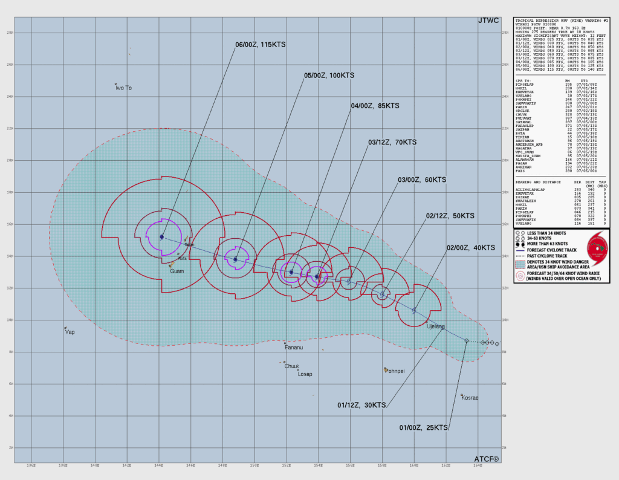This screenshot has height=480, width=619.
Task: Click the 03/00Z forecast position symbol
Action: [349, 282]
